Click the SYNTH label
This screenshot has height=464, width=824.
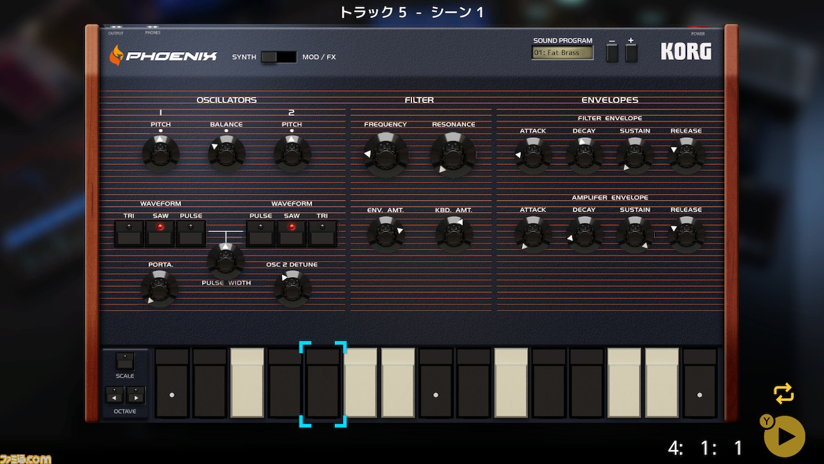244,57
